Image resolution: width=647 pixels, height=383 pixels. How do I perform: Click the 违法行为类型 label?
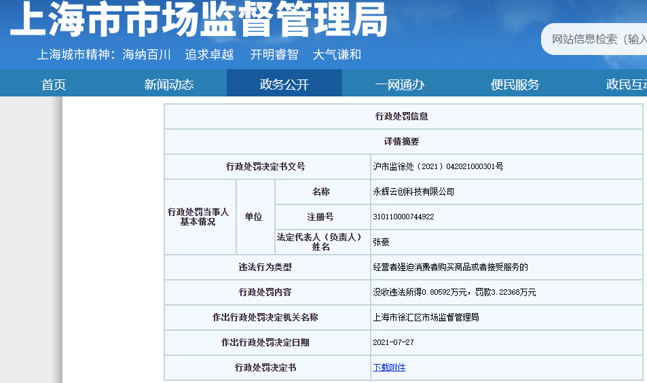(x=265, y=267)
